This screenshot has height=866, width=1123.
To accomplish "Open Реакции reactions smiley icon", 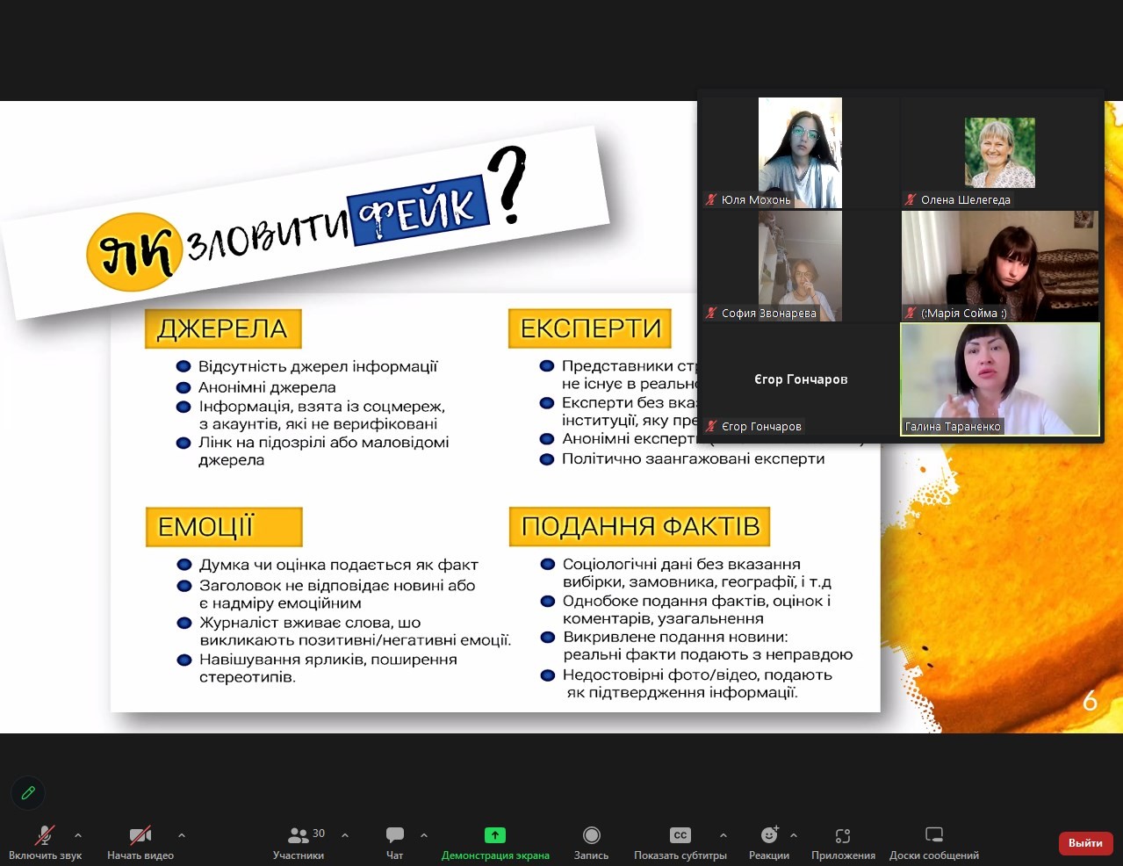I will click(769, 835).
